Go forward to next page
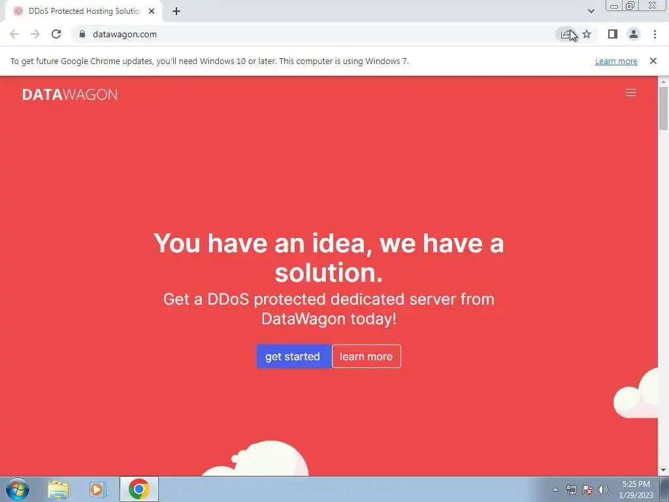 point(35,34)
